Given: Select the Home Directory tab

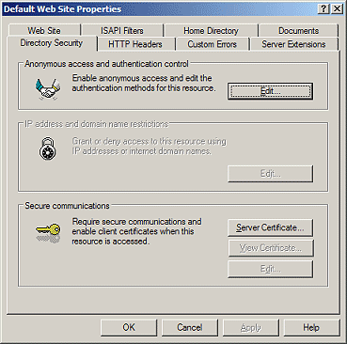Looking at the screenshot, I should pos(211,31).
